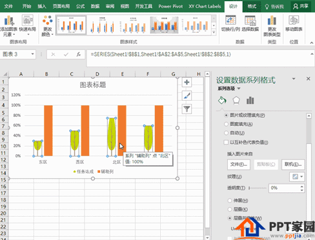Click the File (文件) picture source button

coord(239,165)
